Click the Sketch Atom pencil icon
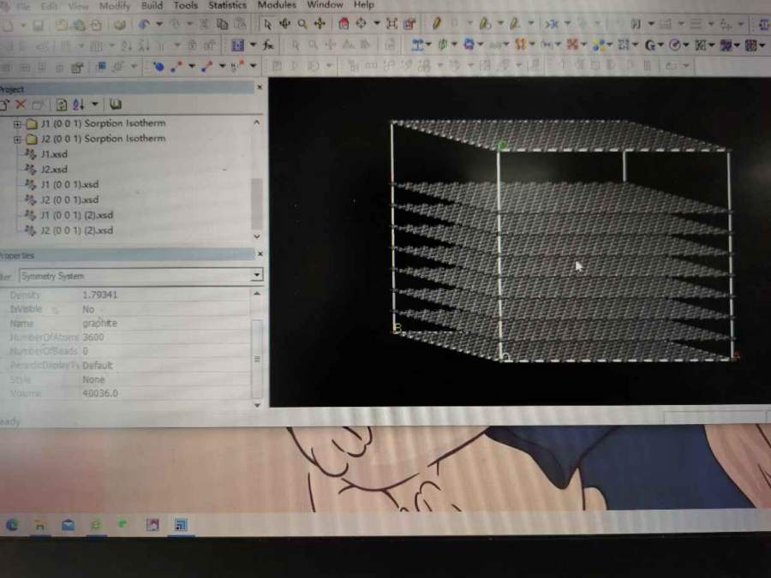 [x=437, y=24]
